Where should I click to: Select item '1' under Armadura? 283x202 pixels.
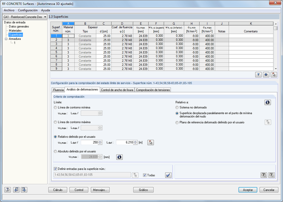(15, 43)
